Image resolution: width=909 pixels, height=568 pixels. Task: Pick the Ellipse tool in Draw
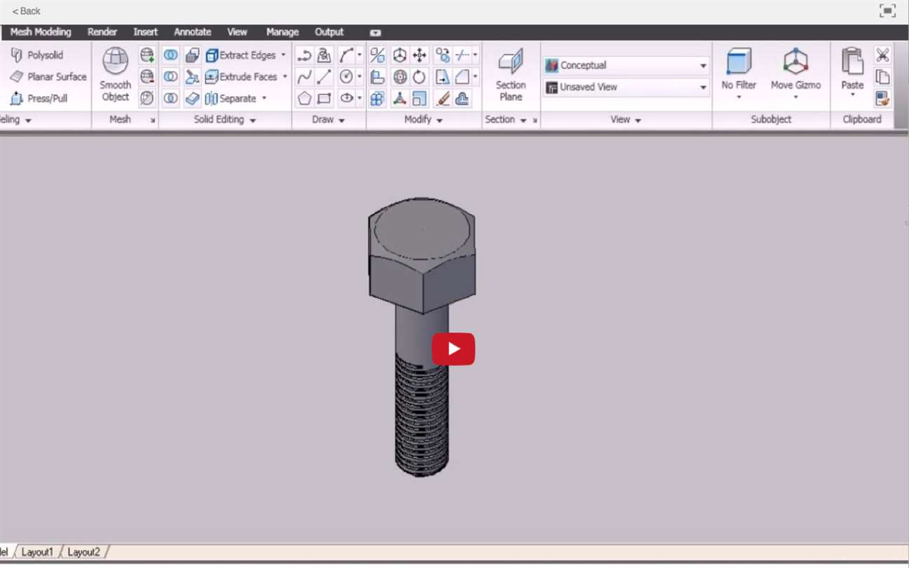[346, 98]
